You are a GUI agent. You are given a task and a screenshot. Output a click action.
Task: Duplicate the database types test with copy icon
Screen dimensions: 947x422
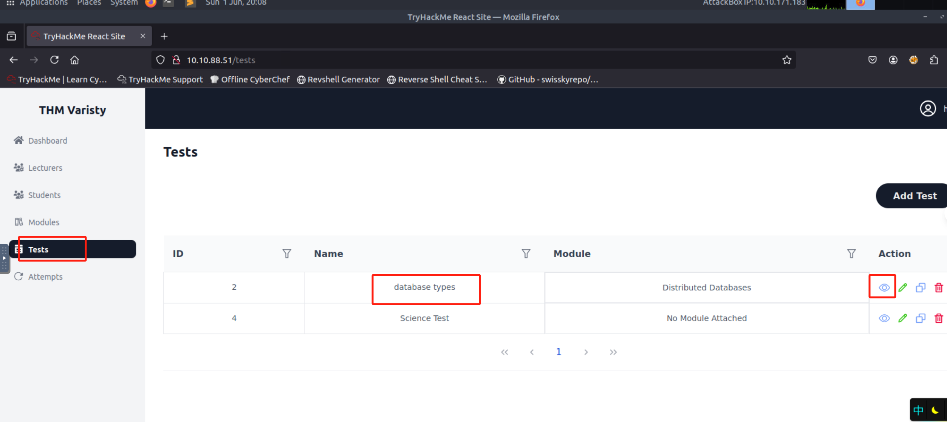[x=921, y=288]
